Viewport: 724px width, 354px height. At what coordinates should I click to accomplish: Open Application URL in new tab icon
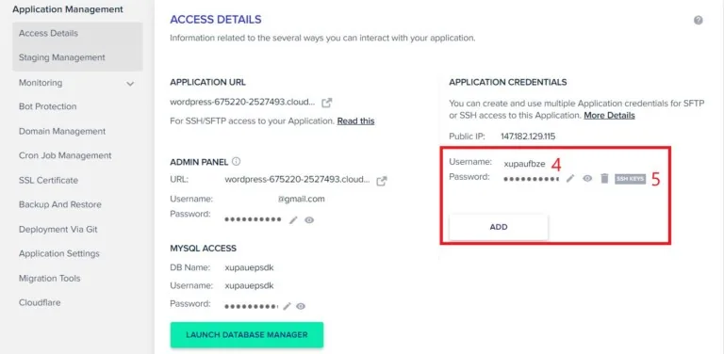pyautogui.click(x=327, y=103)
